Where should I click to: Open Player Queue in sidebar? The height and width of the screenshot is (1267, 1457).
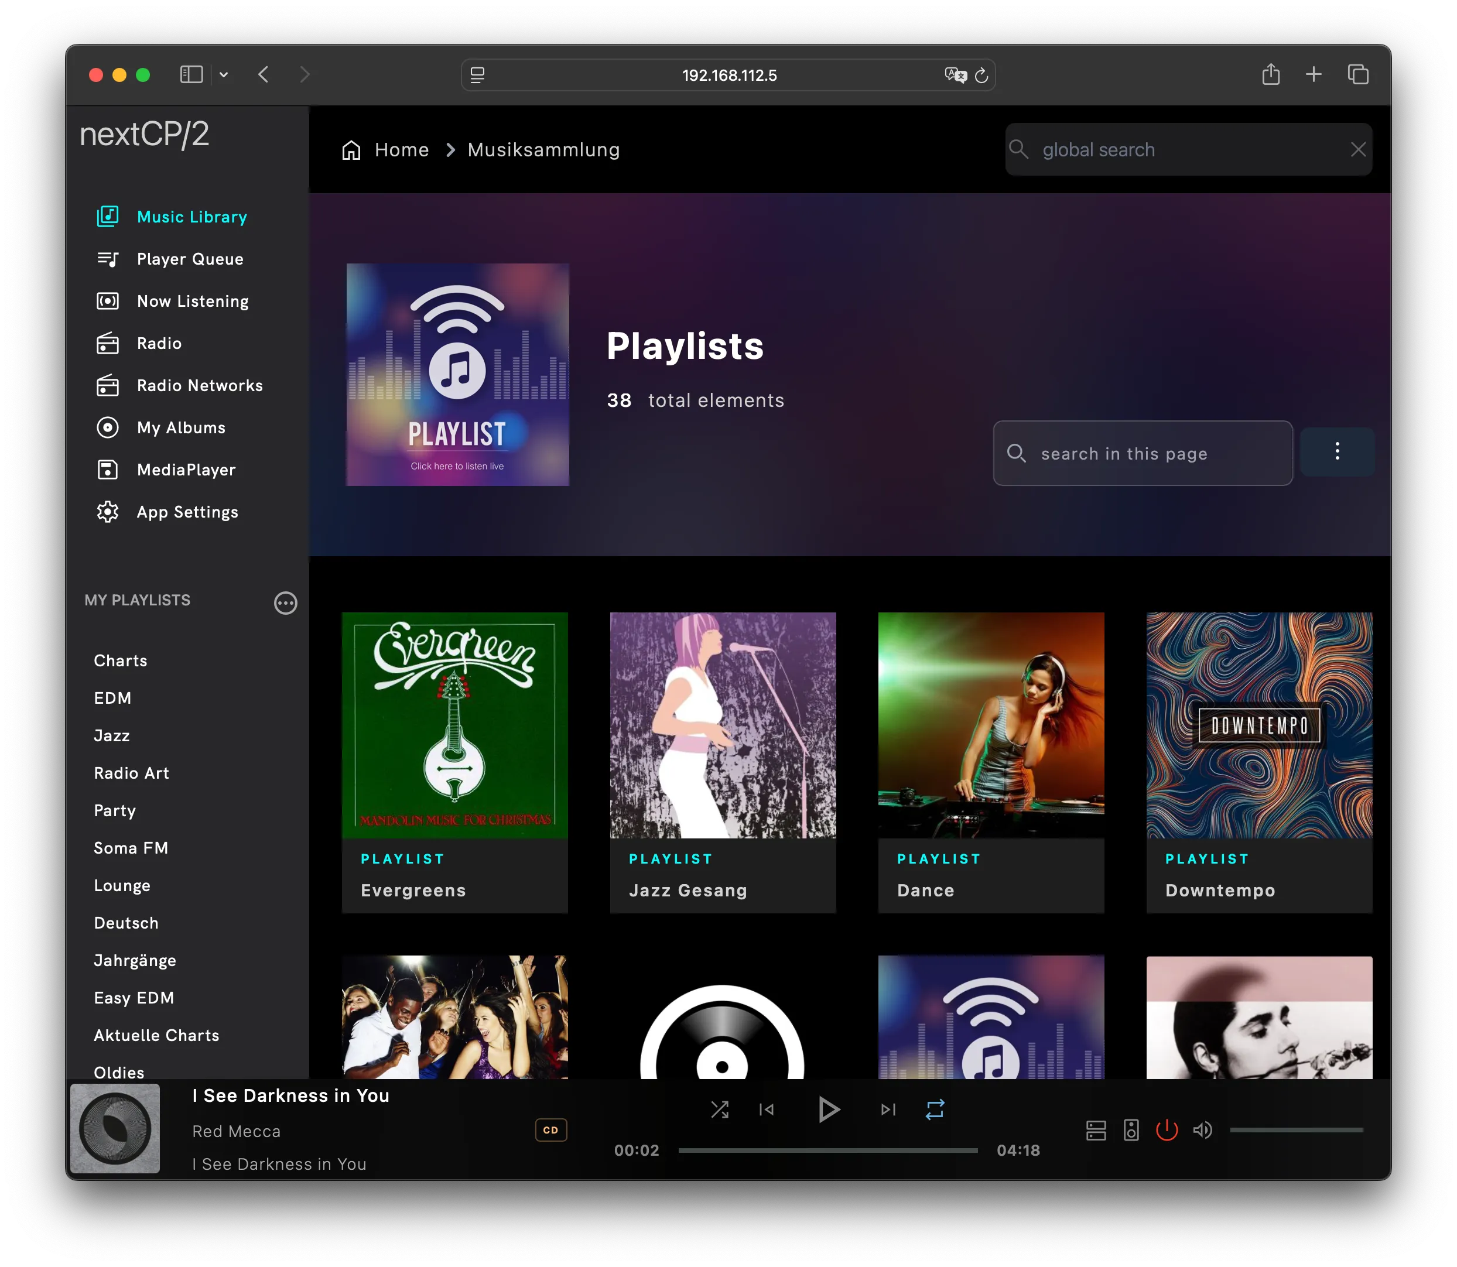pyautogui.click(x=190, y=259)
